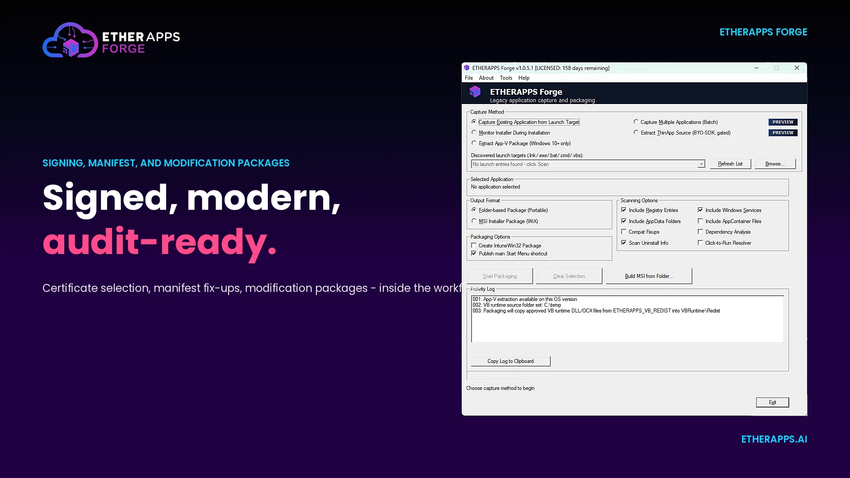
Task: Toggle Include Windows Services checkbox
Action: point(700,210)
